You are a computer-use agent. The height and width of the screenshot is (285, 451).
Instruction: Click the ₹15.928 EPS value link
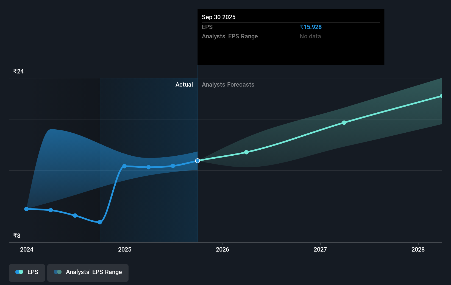[x=311, y=27]
